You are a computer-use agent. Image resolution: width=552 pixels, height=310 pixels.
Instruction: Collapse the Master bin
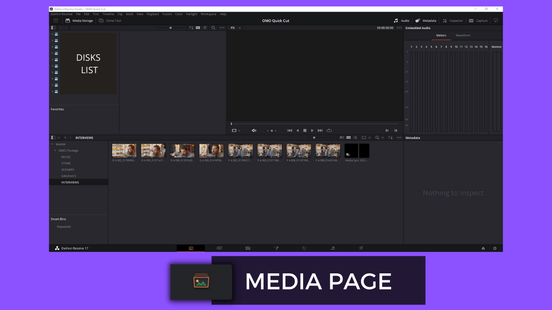53,144
